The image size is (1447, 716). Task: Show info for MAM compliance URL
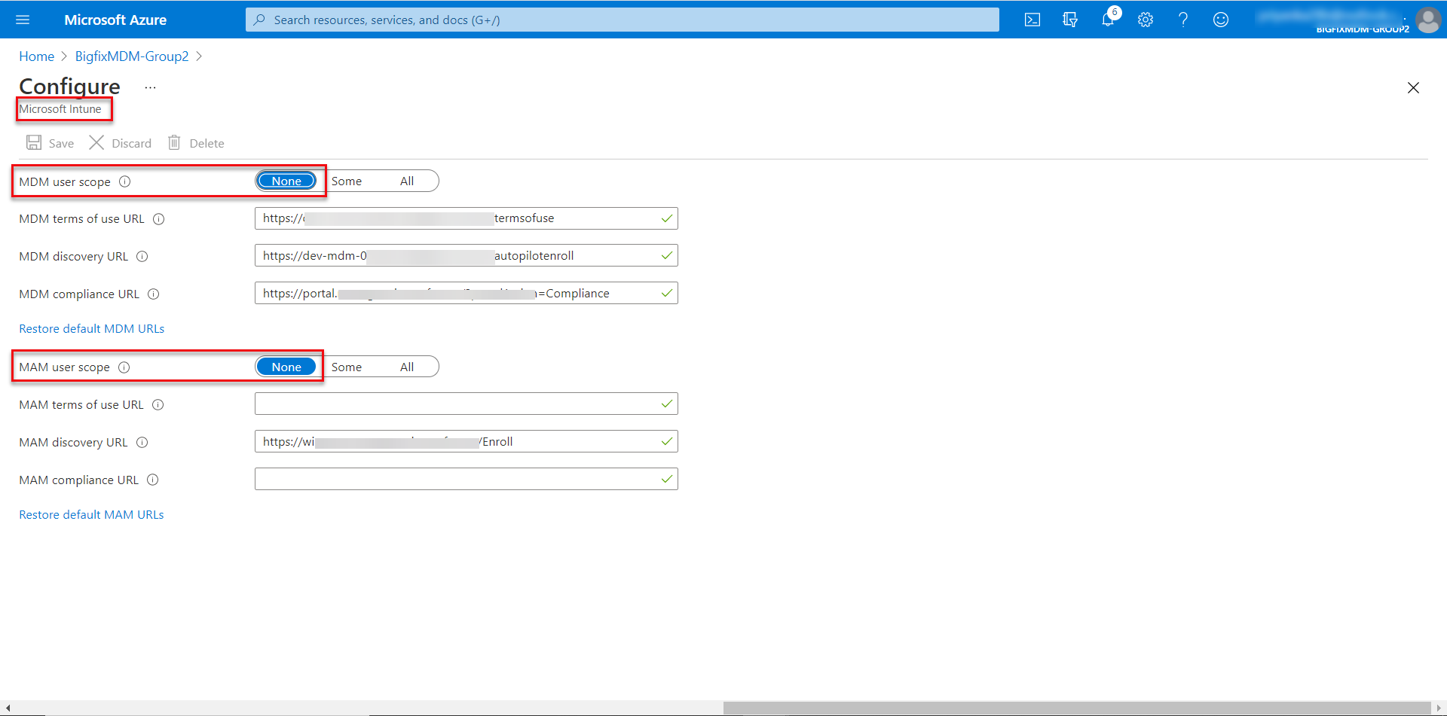152,480
